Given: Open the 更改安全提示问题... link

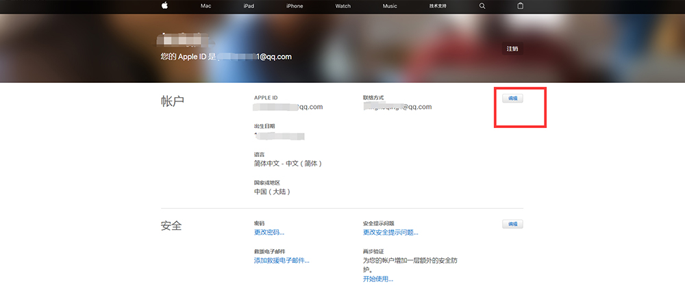Looking at the screenshot, I should click(x=390, y=233).
